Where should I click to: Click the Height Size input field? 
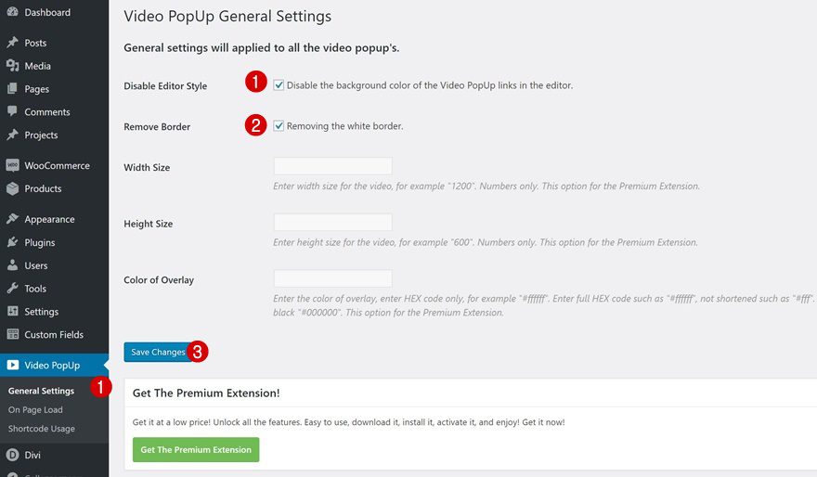point(333,223)
